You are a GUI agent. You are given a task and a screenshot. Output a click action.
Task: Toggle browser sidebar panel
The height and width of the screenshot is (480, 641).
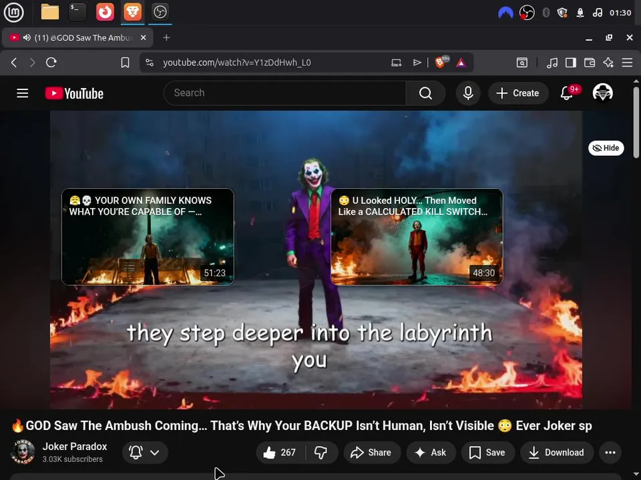tap(571, 63)
